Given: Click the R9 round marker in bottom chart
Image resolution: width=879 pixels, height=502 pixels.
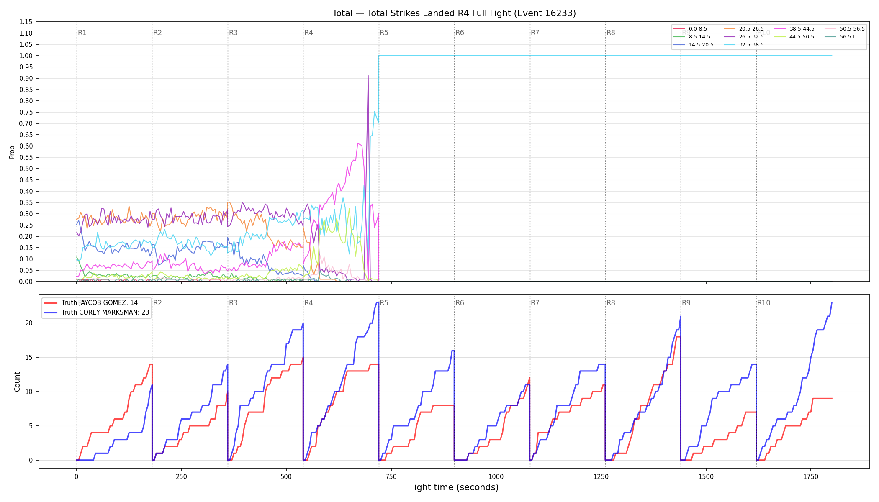Looking at the screenshot, I should [686, 303].
